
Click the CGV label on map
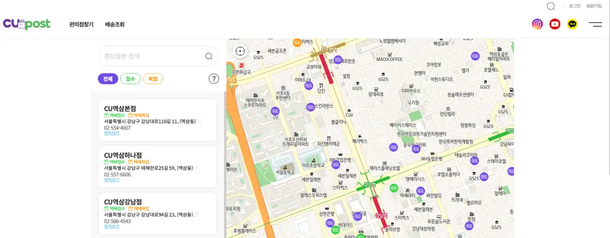click(x=349, y=115)
